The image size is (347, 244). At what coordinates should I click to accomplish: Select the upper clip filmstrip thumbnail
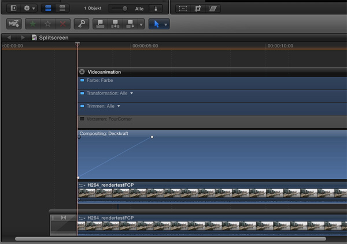(x=212, y=193)
